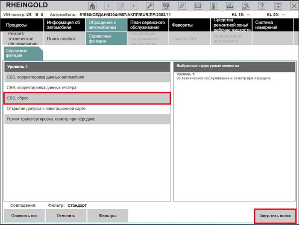Select Режим транспортировки, осмотр при передаче
This screenshot has width=299, height=225.
click(87, 119)
